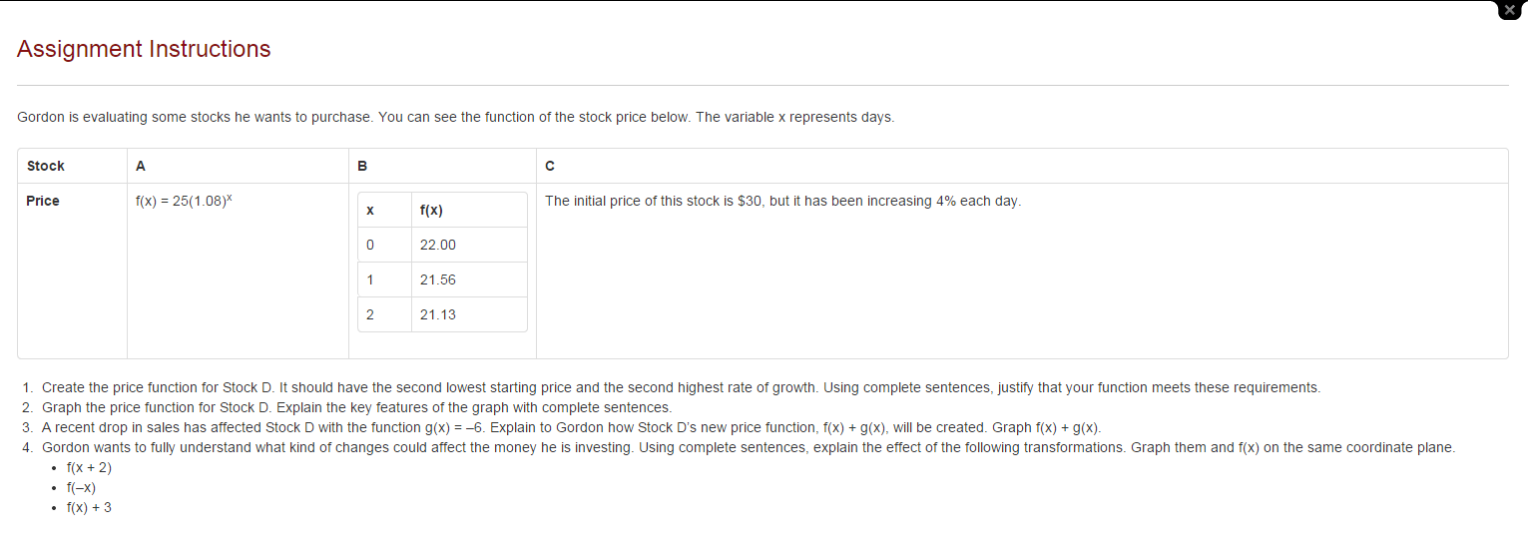The width and height of the screenshot is (1528, 559).
Task: Click instruction two about graphing Stock D
Action: click(356, 407)
